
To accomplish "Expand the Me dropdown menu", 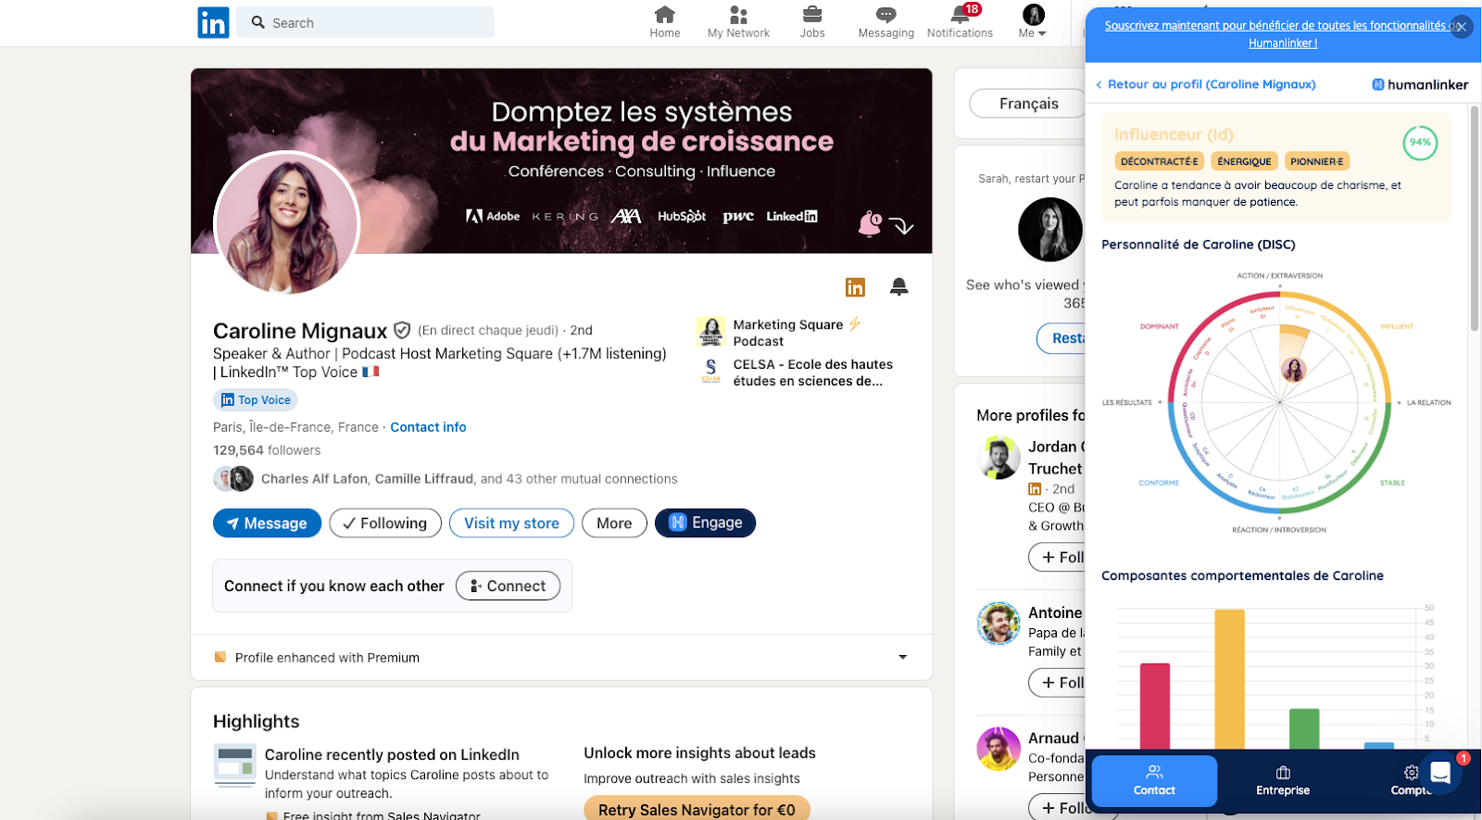I will [x=1033, y=22].
